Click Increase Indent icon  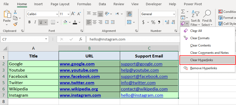click(x=112, y=22)
